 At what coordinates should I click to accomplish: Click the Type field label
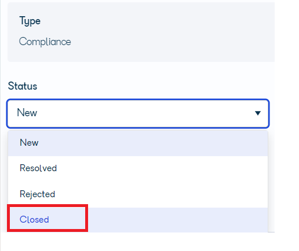pyautogui.click(x=30, y=21)
